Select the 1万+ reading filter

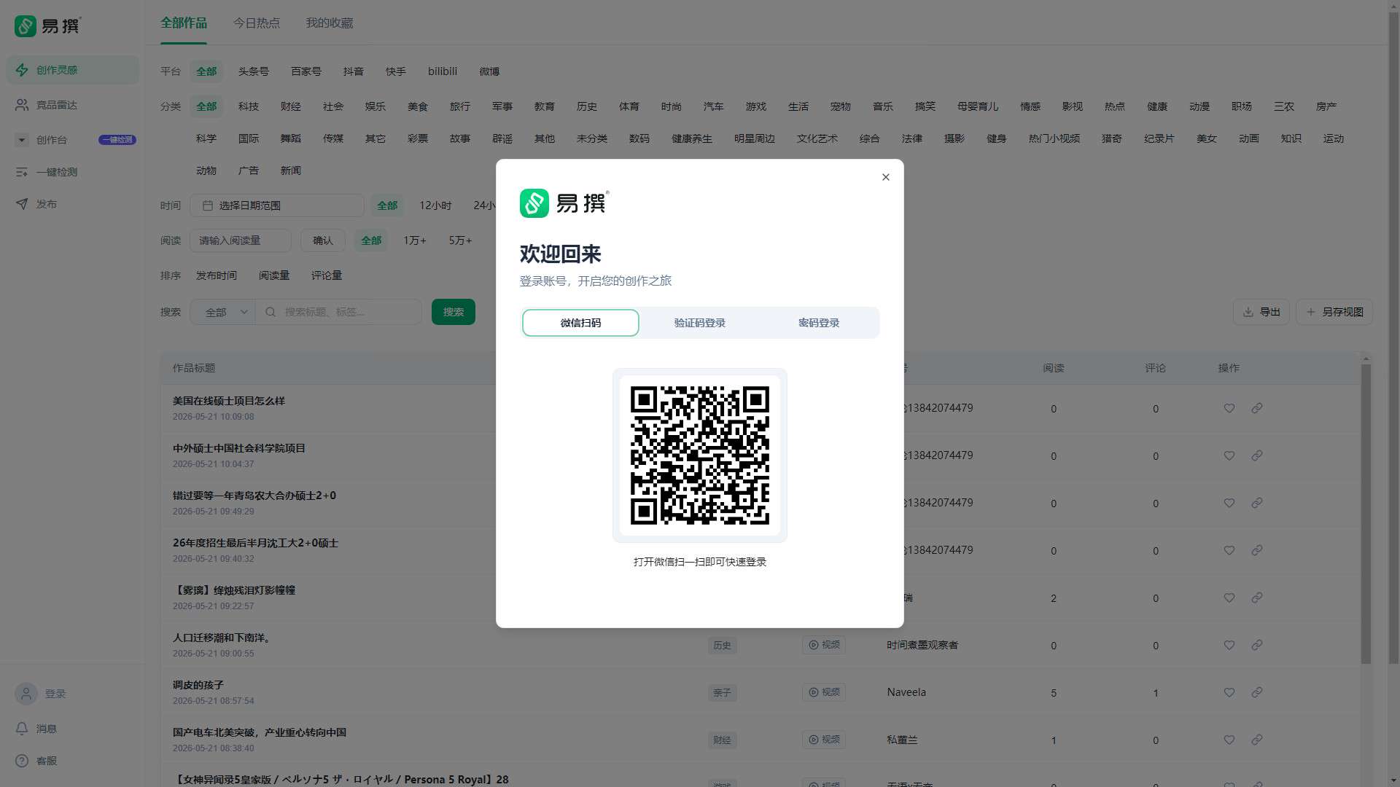(x=415, y=240)
